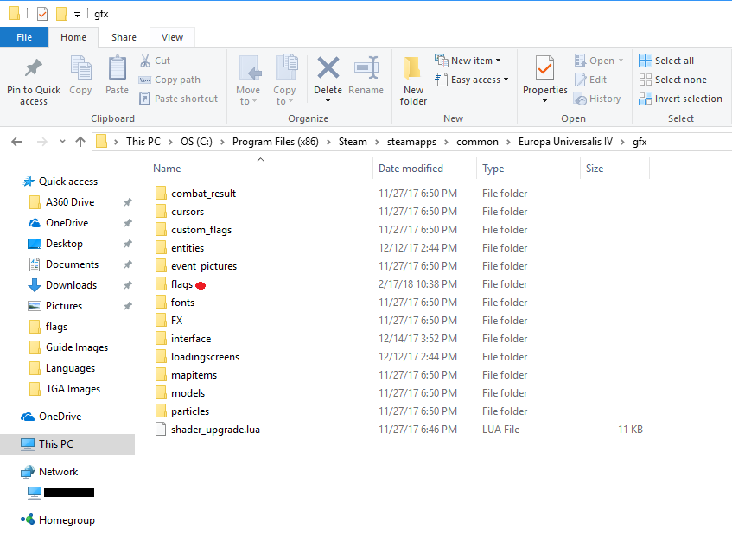Image resolution: width=732 pixels, height=535 pixels.
Task: Click Europa Universalis IV breadcrumb
Action: (565, 142)
